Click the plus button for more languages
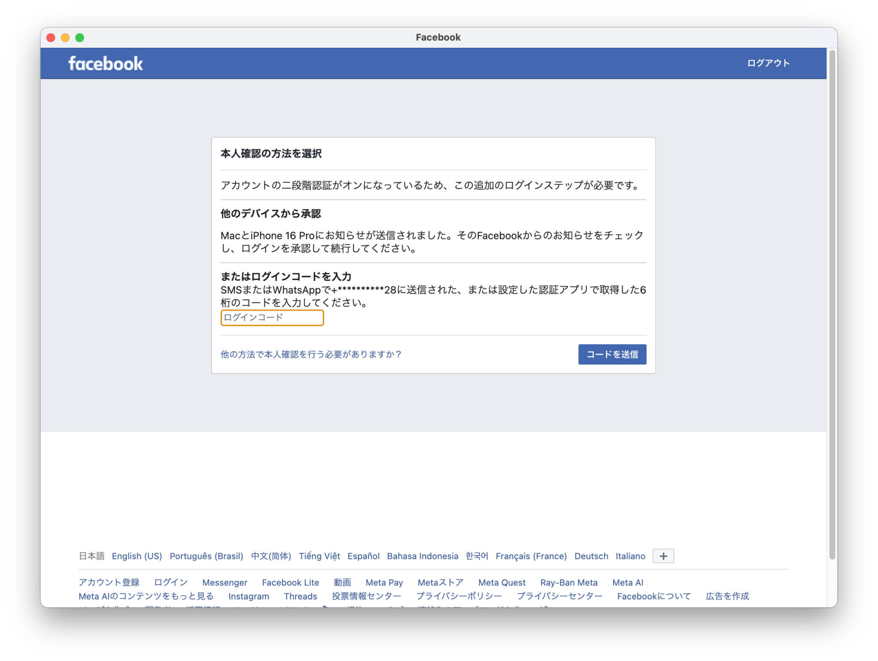The image size is (878, 661). [x=663, y=556]
